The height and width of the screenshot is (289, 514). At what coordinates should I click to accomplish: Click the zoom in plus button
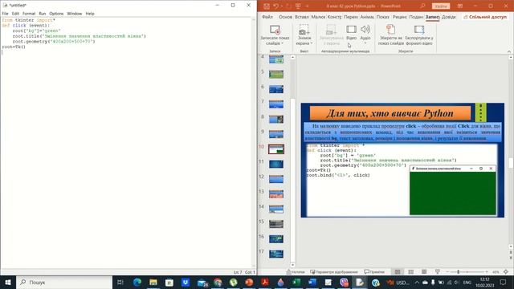point(487,272)
